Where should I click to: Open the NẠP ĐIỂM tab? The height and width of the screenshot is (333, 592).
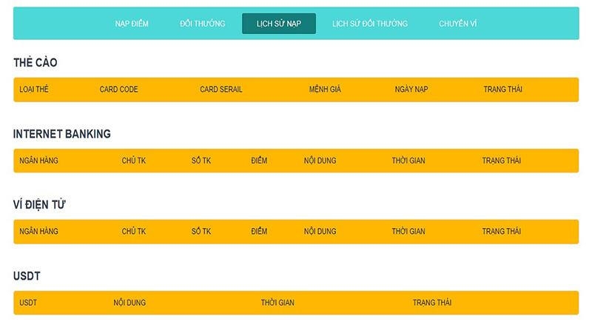(x=132, y=24)
